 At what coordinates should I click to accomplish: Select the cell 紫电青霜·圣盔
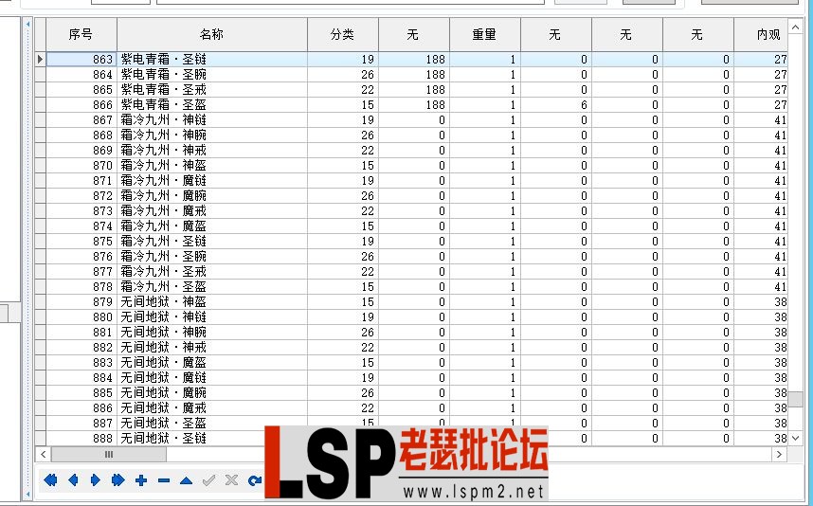coord(212,105)
